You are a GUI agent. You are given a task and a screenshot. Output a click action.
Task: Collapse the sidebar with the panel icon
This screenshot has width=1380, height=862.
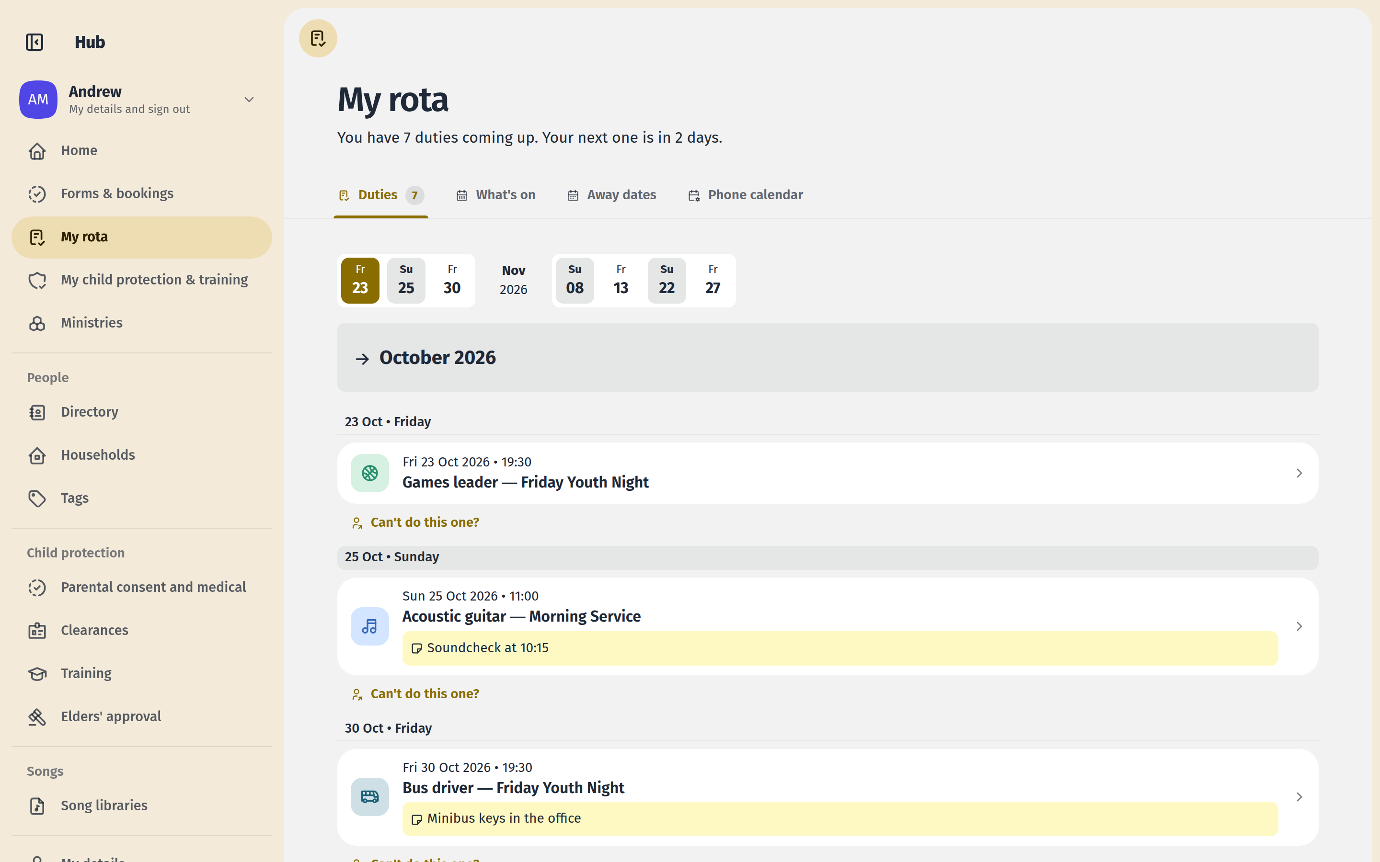coord(35,42)
